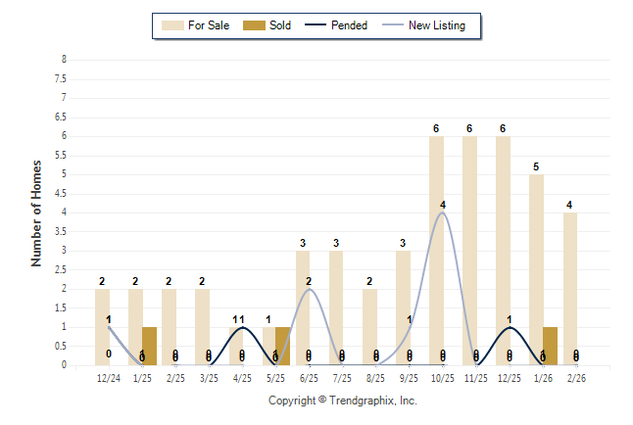Click the 6/25 x-axis label
Screen dimensions: 633x425
click(x=309, y=376)
